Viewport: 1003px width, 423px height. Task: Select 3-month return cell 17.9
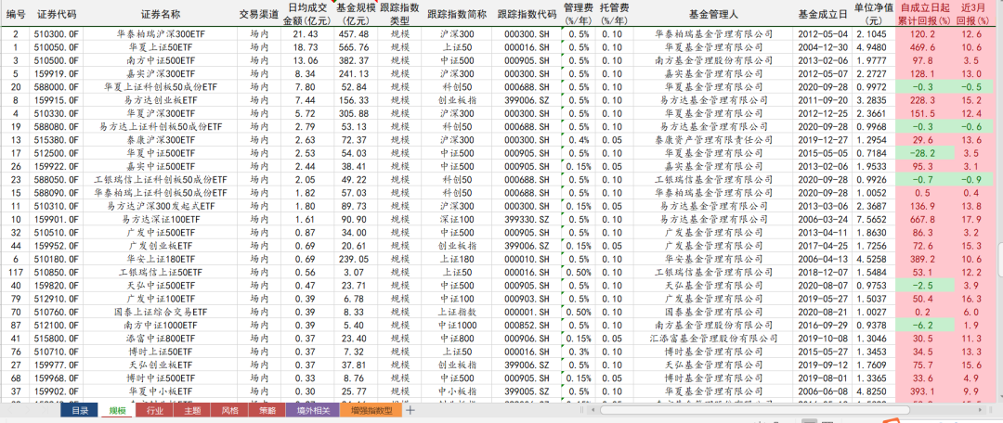click(x=975, y=219)
